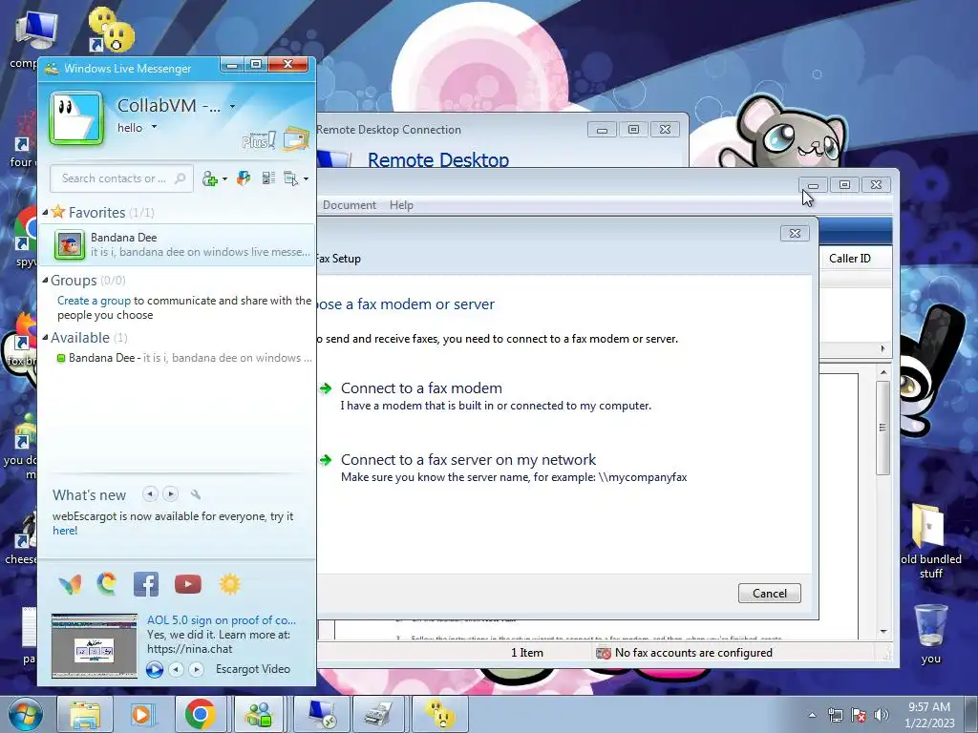Open Action Center flag tray icon

tap(859, 715)
